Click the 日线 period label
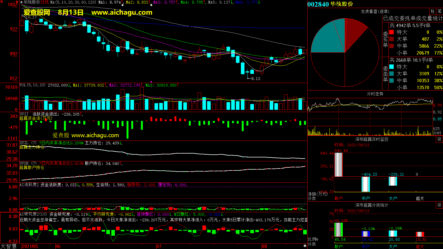Screen dimensions: 443x249 45,2
